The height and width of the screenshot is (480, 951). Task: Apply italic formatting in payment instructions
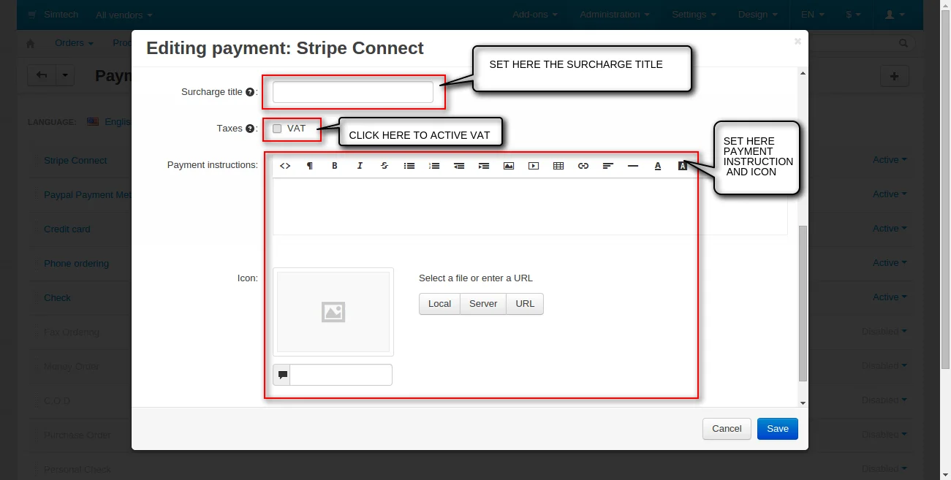click(x=360, y=166)
